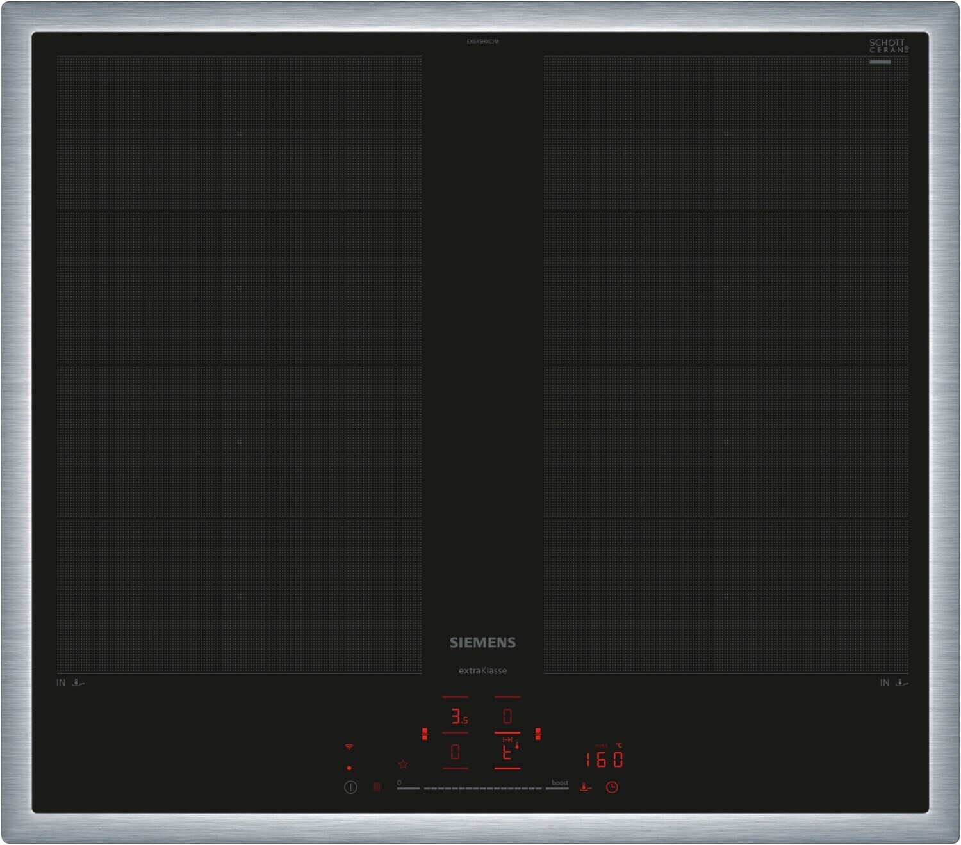Tap the SIEMENS logo
Image resolution: width=961 pixels, height=845 pixels.
pyautogui.click(x=482, y=643)
